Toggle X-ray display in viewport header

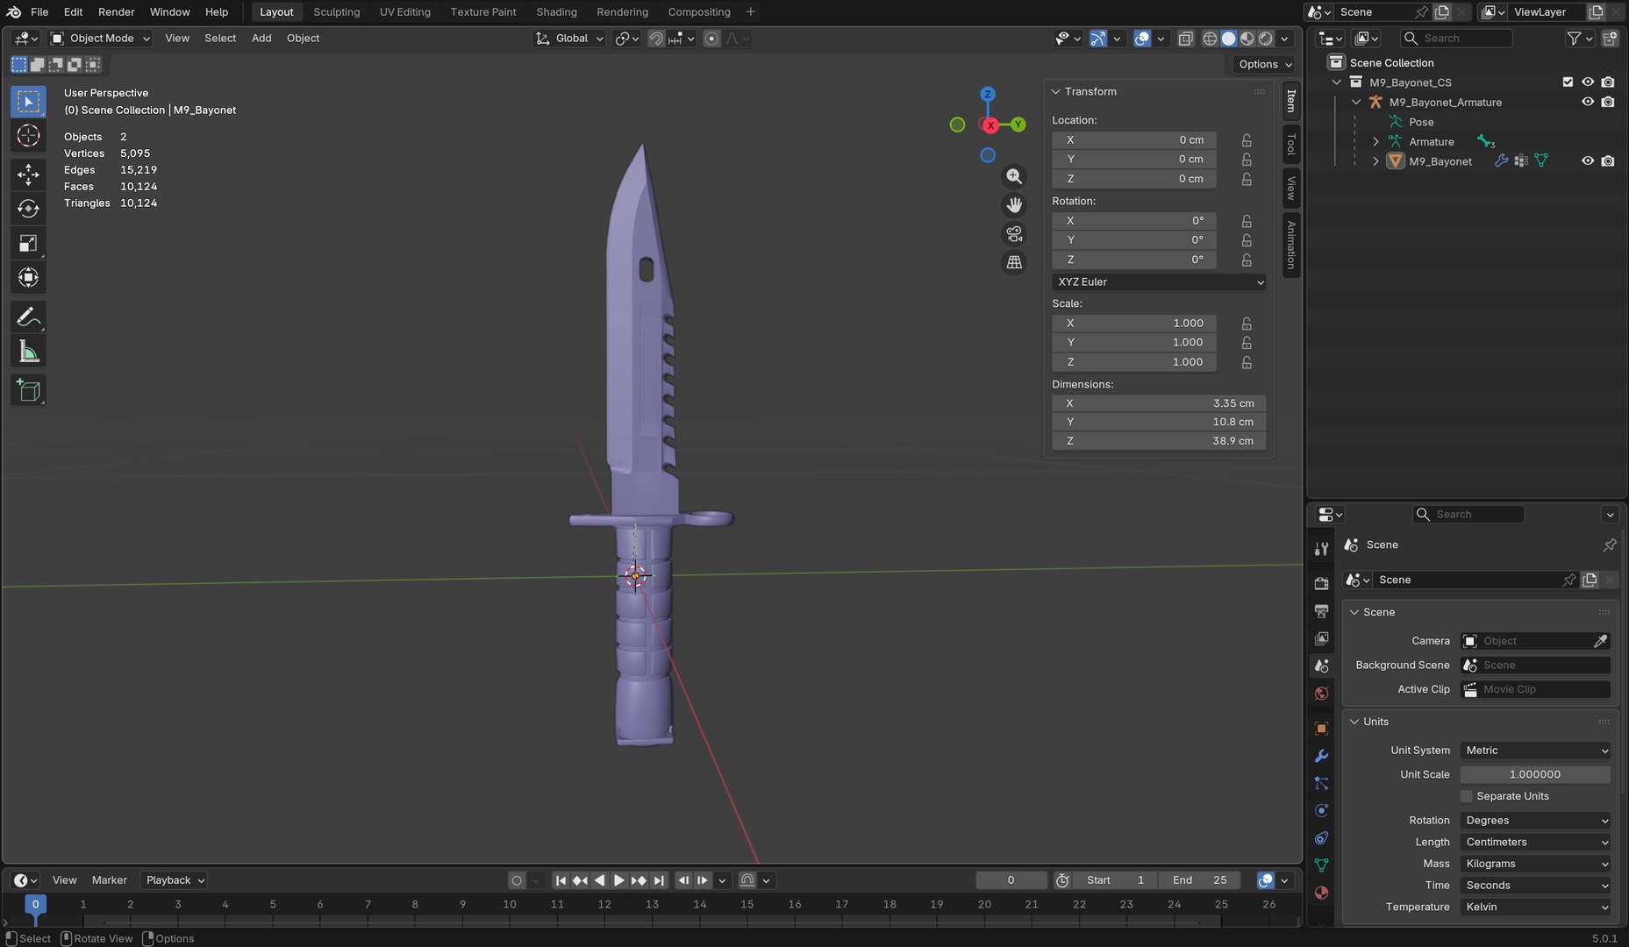tap(1185, 39)
